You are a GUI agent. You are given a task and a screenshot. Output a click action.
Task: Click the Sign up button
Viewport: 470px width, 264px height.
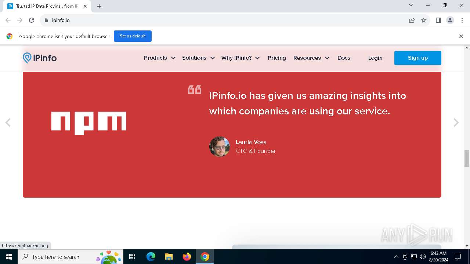pos(418,58)
